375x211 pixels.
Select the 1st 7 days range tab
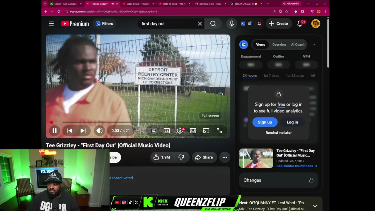coord(271,76)
